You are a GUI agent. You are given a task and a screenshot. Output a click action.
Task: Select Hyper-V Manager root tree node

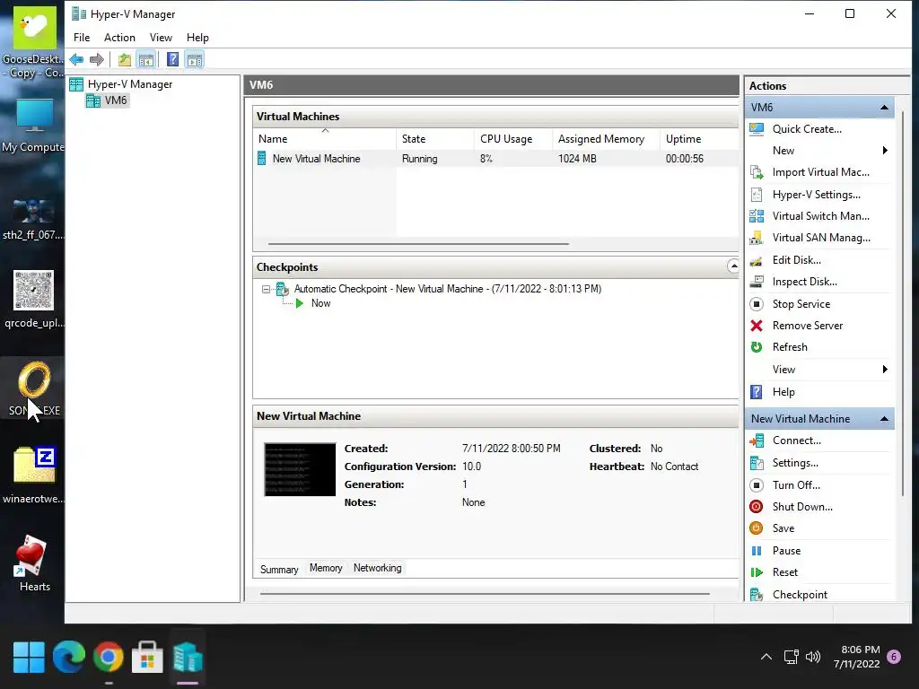(129, 84)
